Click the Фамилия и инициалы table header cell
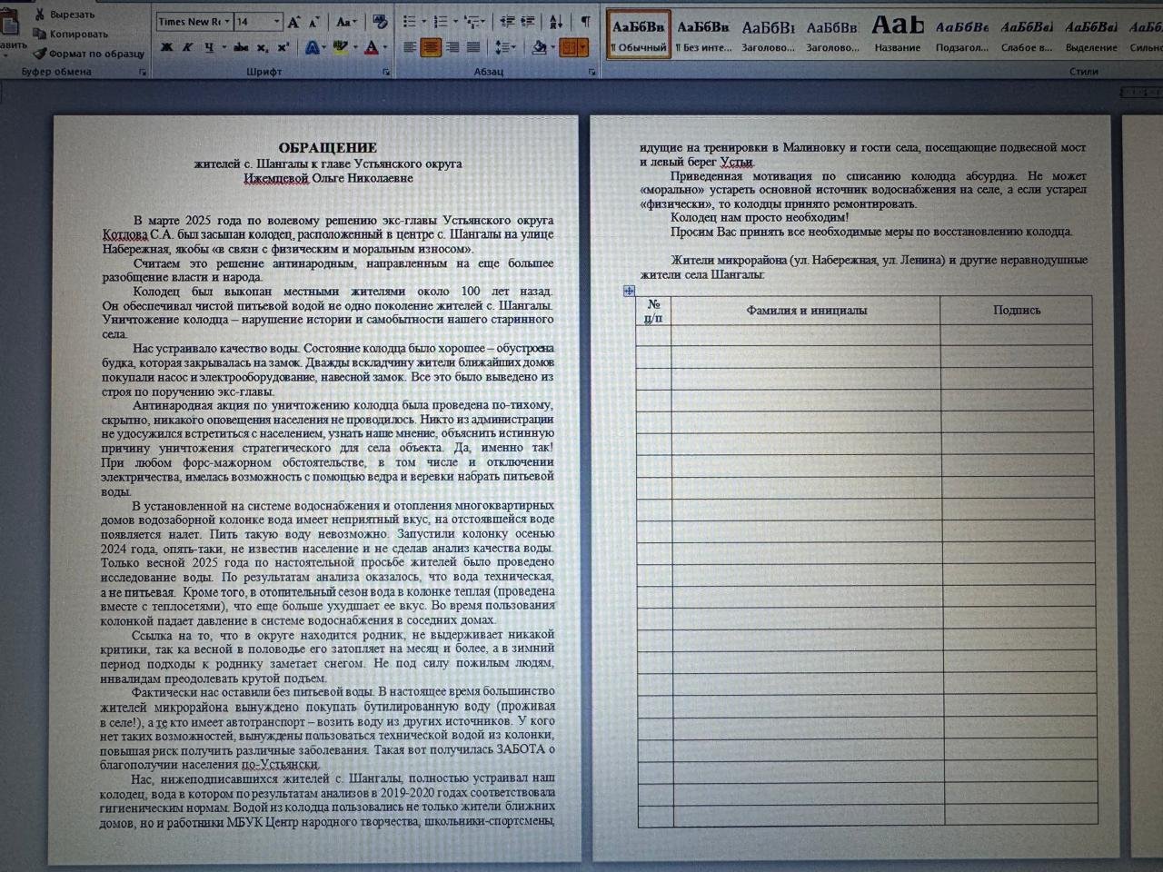 [807, 311]
